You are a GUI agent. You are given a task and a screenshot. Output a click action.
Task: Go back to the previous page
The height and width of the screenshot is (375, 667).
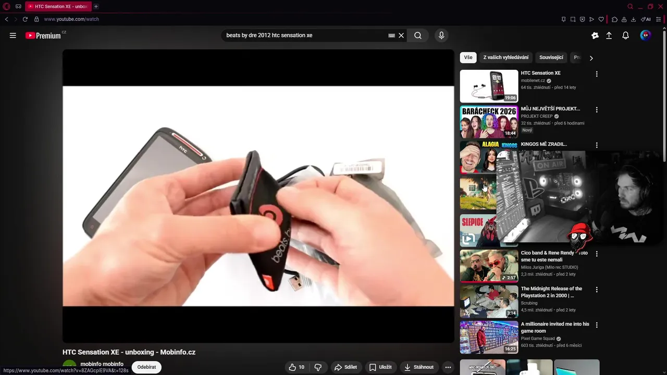pos(6,19)
